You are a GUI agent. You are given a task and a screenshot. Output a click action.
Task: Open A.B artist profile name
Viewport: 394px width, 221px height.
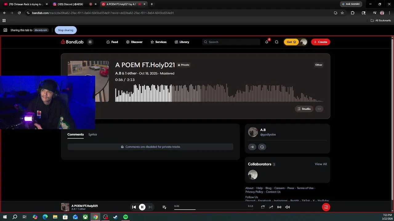pyautogui.click(x=263, y=130)
